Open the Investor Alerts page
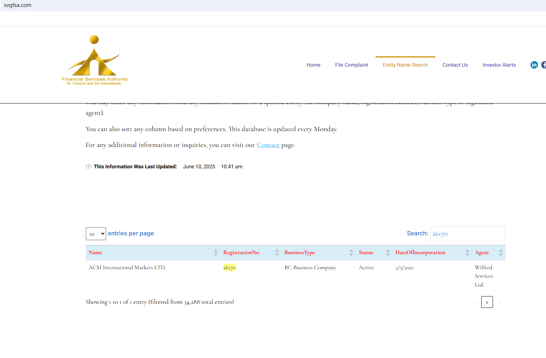 tap(499, 65)
